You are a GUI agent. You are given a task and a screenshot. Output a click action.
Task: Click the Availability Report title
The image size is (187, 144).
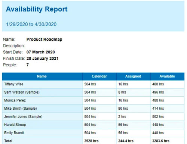pos(37,9)
